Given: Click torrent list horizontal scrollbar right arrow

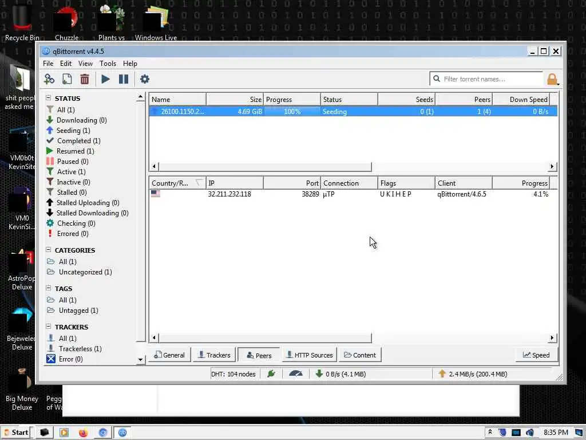Looking at the screenshot, I should tap(552, 167).
